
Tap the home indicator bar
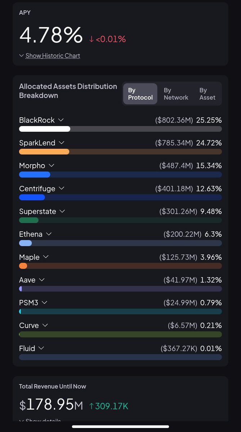point(120,427)
